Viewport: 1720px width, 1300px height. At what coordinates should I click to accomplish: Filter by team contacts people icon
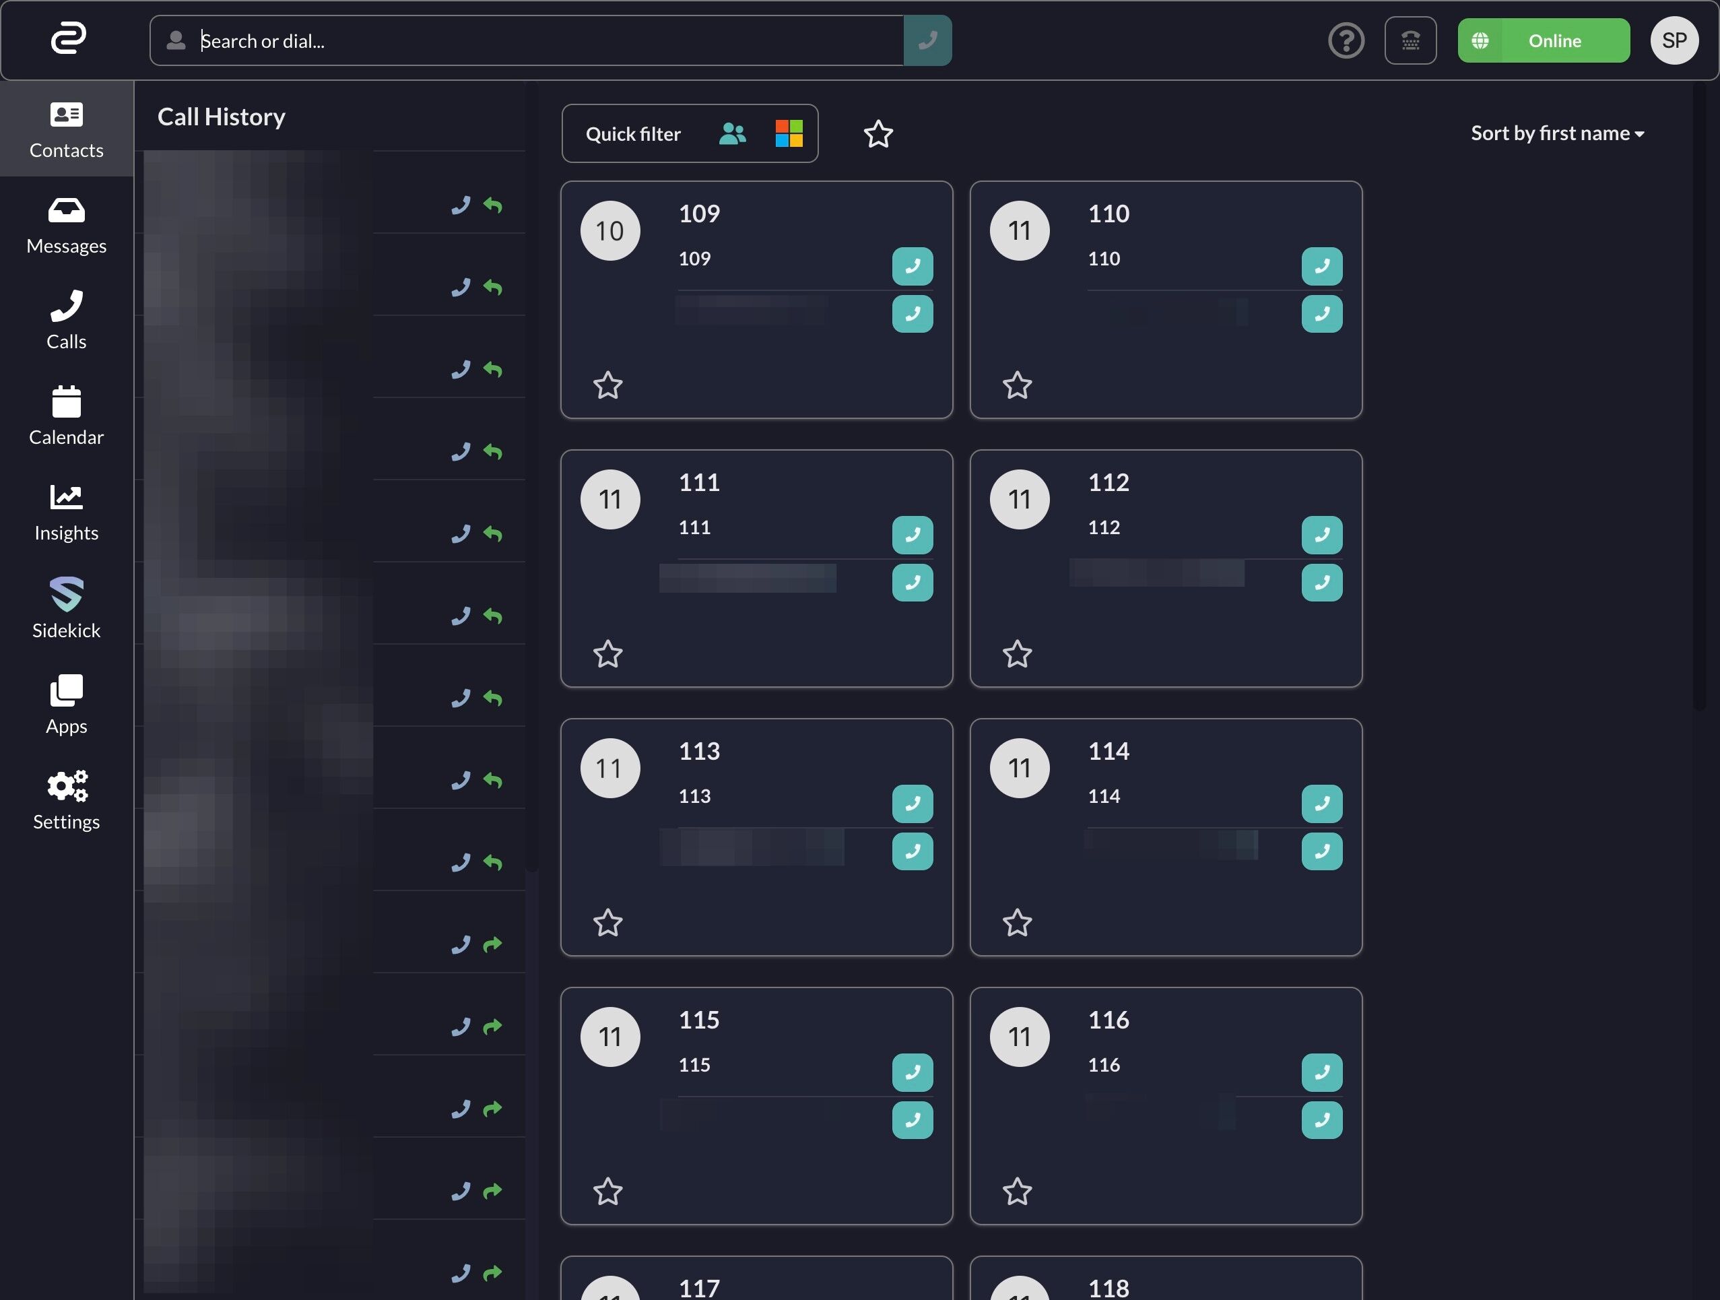(733, 134)
